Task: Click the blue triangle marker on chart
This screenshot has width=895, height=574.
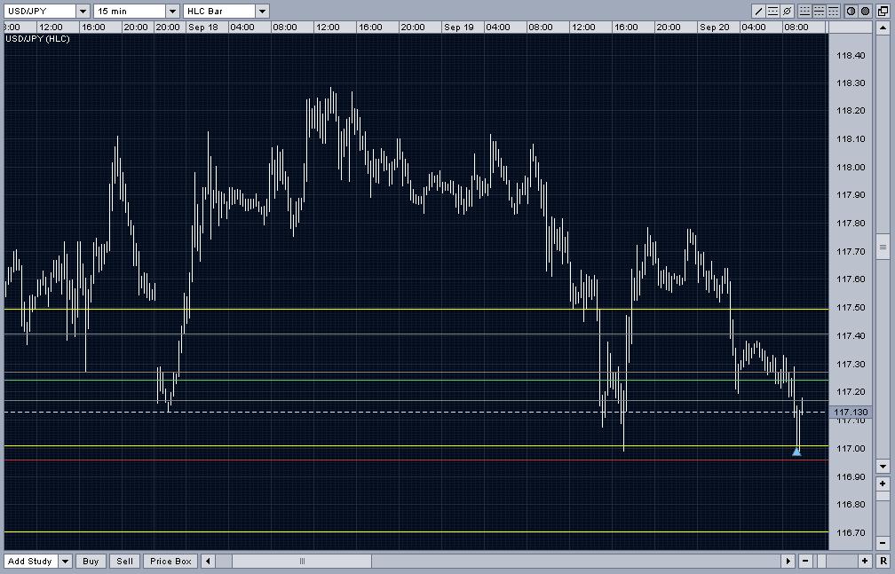Action: [x=796, y=452]
